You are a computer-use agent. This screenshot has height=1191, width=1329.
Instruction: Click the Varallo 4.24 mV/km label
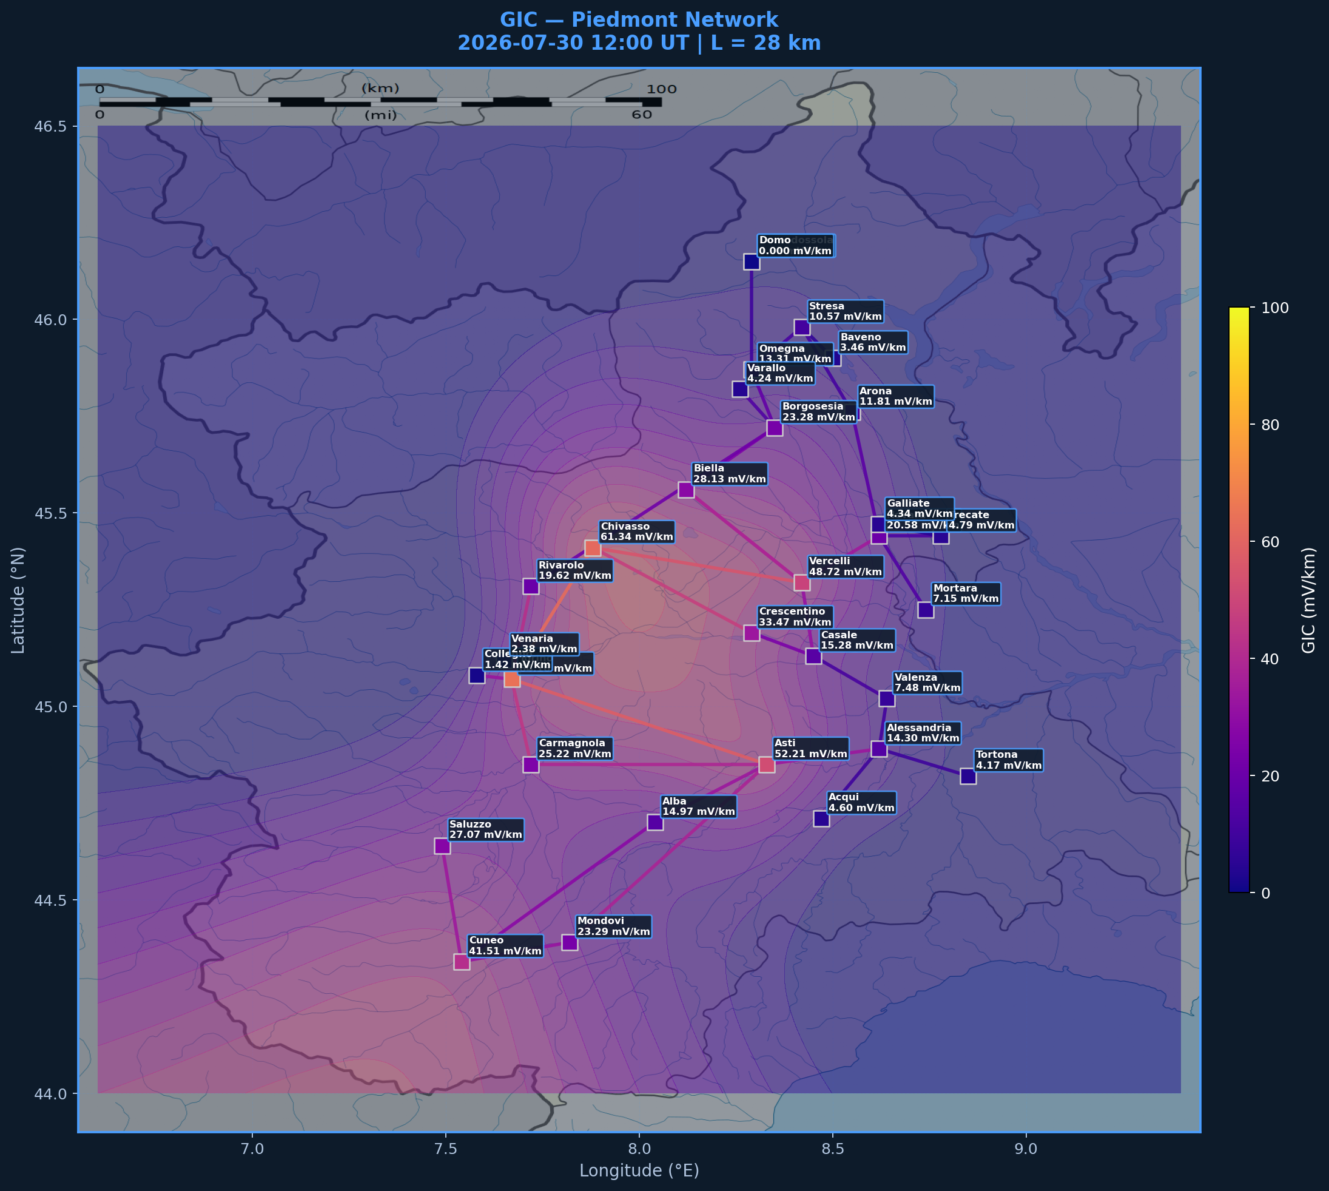tap(781, 374)
